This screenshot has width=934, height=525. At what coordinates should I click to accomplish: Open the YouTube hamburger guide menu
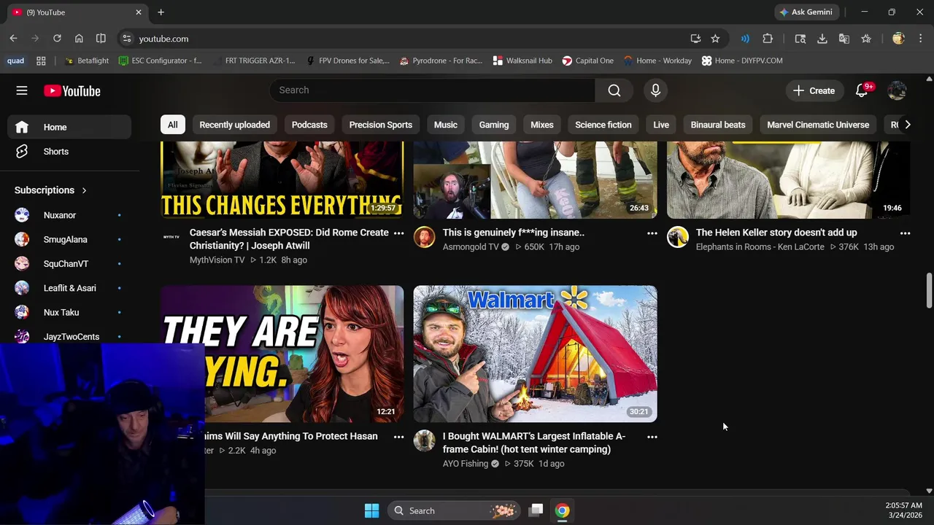pyautogui.click(x=22, y=90)
